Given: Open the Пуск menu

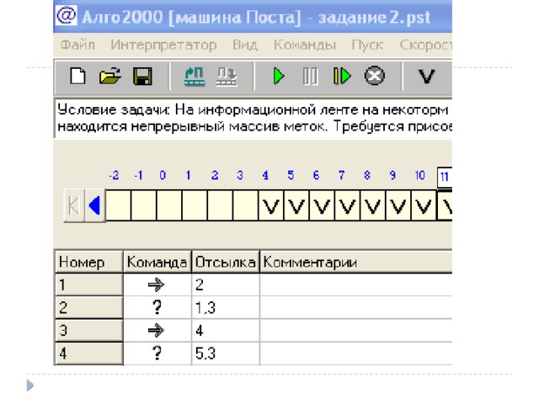Looking at the screenshot, I should point(368,45).
